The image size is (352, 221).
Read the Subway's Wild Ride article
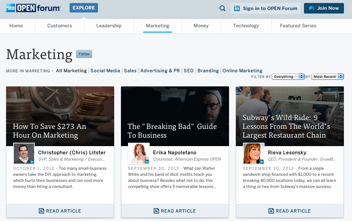pyautogui.click(x=290, y=211)
